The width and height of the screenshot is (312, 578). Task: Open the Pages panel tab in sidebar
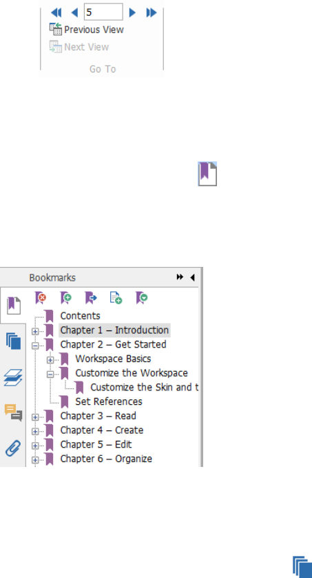pos(13,341)
